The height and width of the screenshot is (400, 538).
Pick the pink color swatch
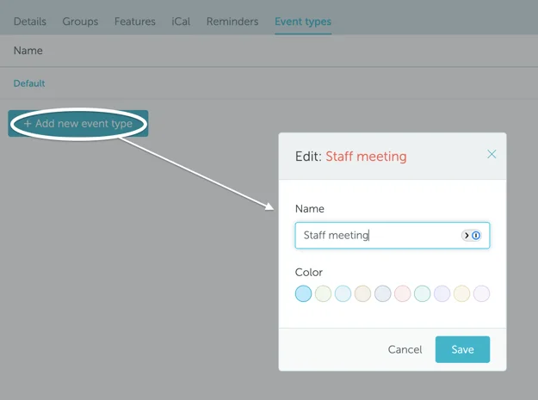point(402,294)
